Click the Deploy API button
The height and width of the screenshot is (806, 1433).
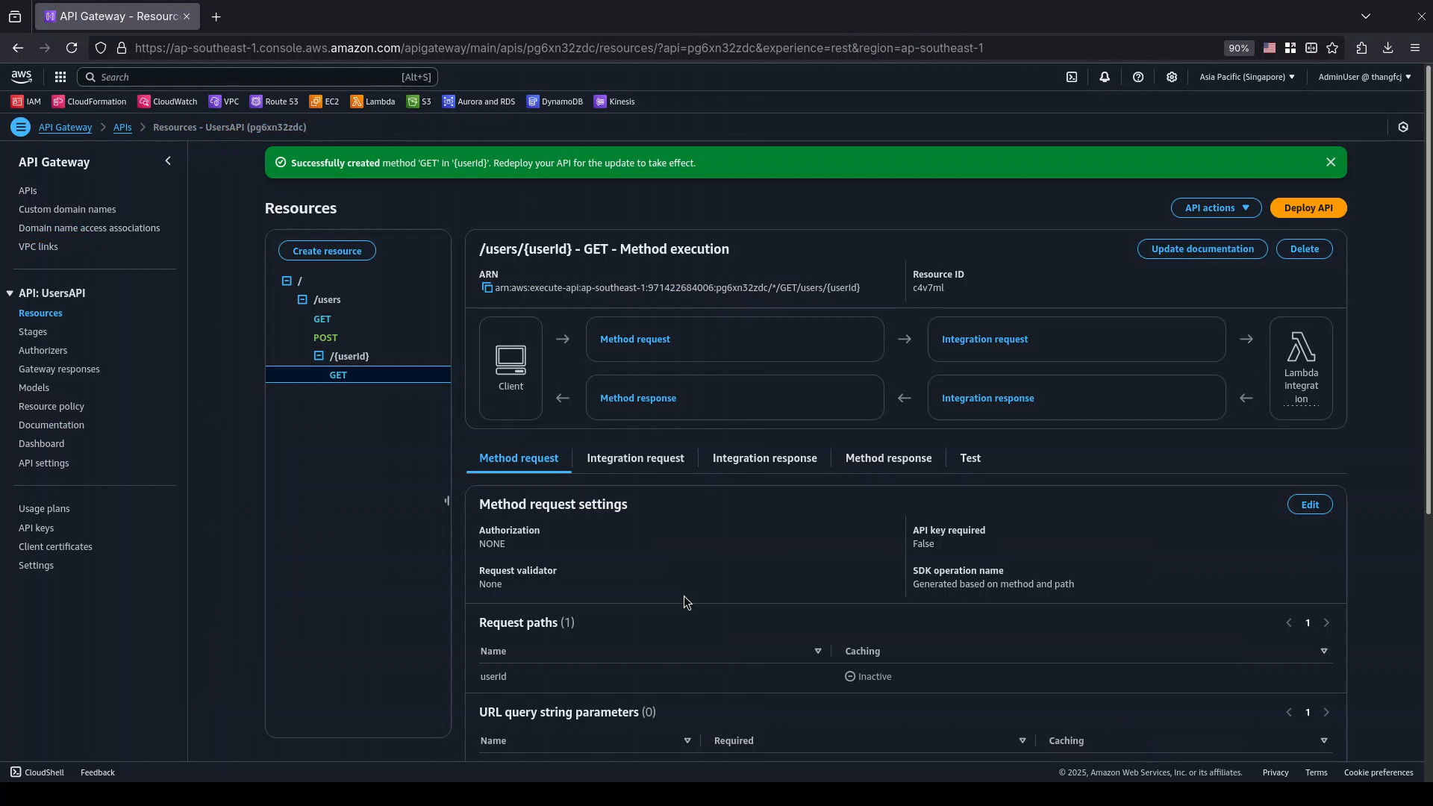tap(1308, 207)
